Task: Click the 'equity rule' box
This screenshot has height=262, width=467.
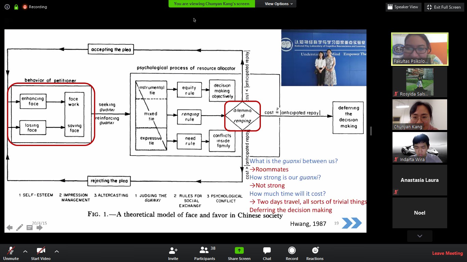Action: pos(189,90)
